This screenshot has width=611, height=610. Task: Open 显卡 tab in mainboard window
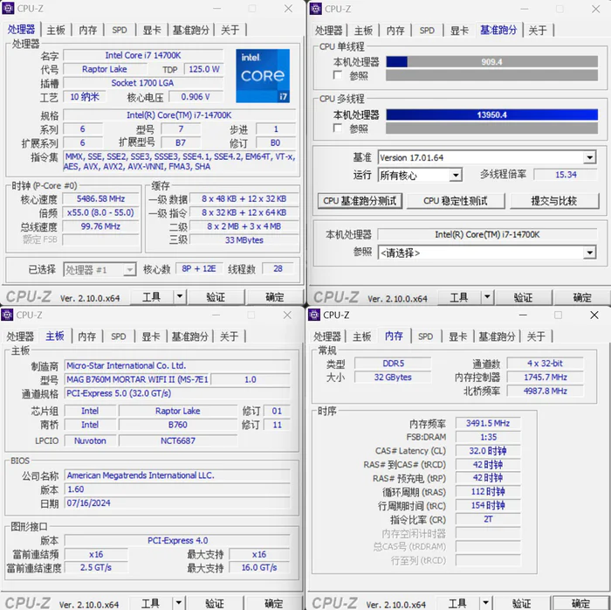pos(151,336)
